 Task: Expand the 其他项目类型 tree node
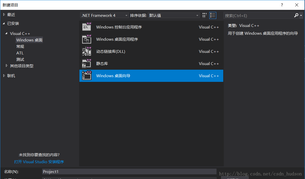point(7,66)
